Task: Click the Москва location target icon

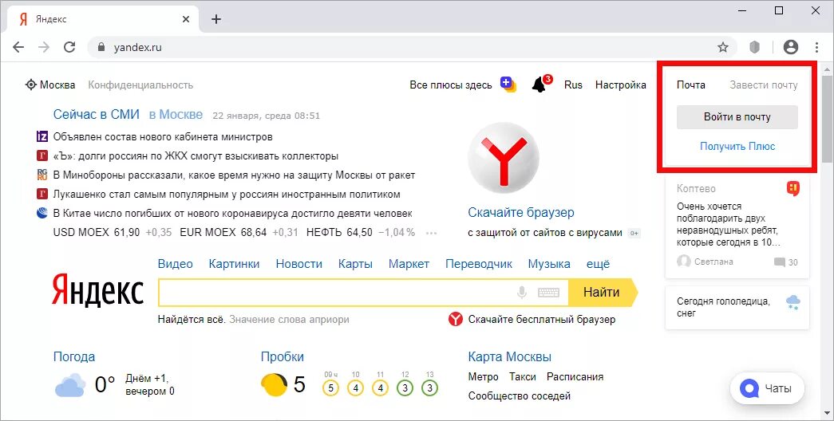Action: click(x=31, y=85)
